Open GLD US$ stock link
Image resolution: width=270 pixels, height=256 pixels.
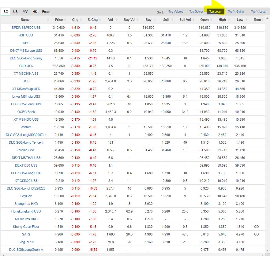tap(26, 66)
